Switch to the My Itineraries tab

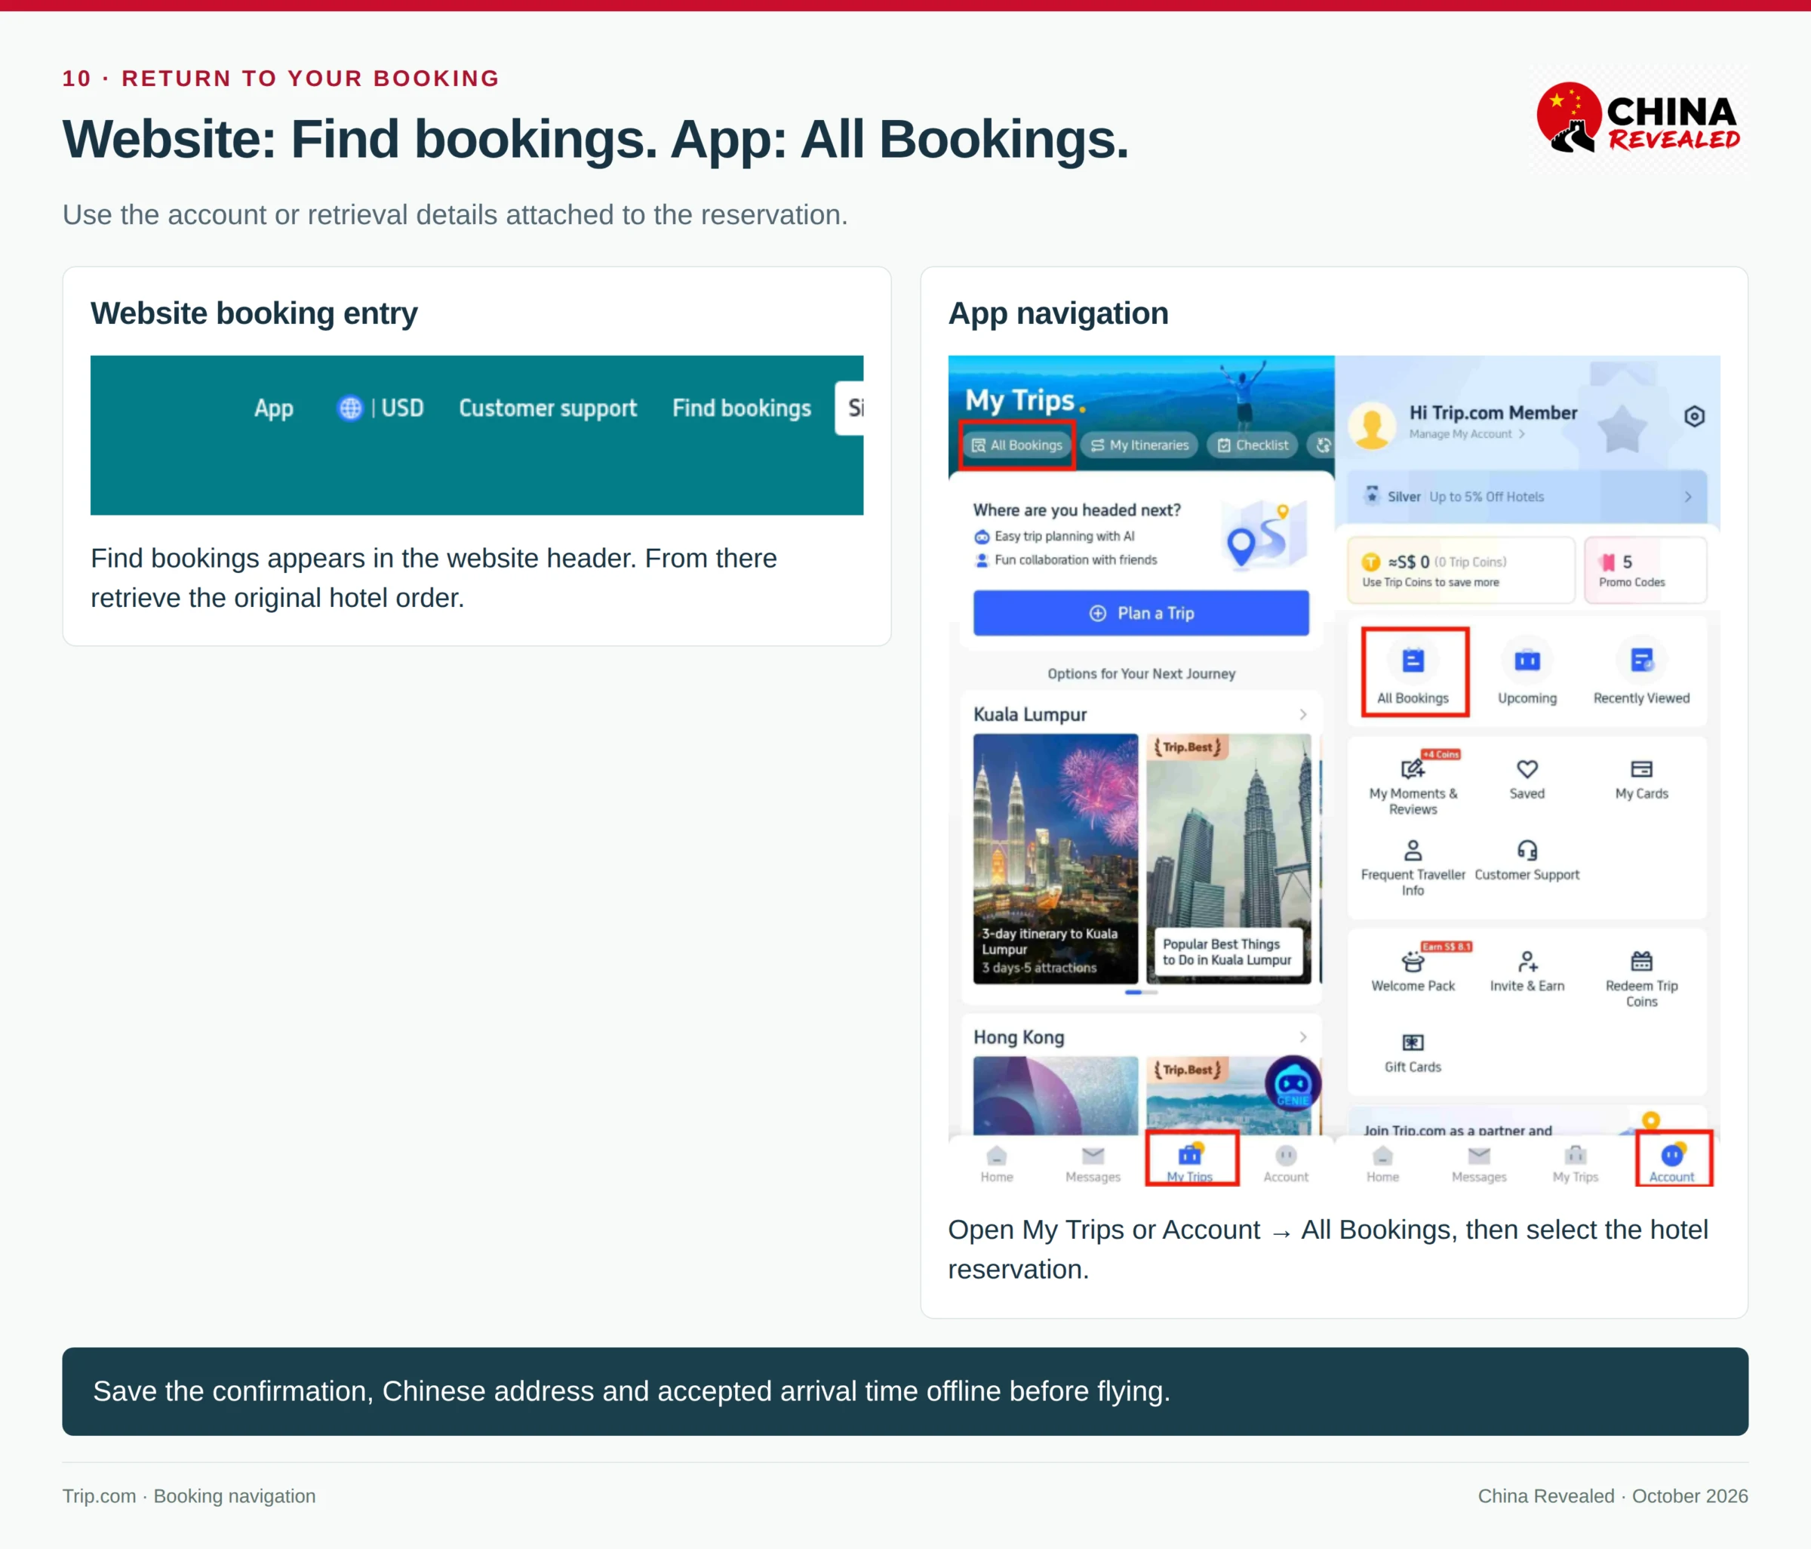pos(1139,445)
